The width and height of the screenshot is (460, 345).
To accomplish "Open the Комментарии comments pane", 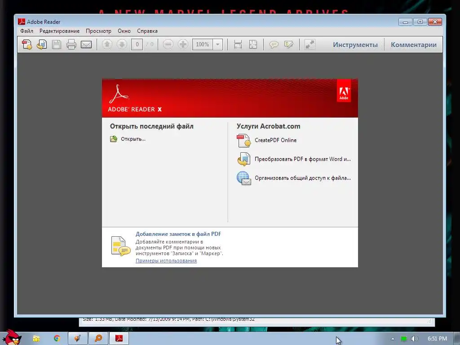I will tap(414, 45).
